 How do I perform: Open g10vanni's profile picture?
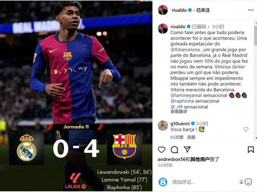pos(163,126)
